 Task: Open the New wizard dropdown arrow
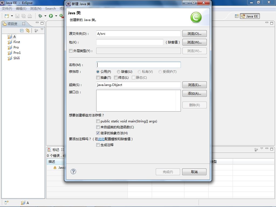(12, 16)
